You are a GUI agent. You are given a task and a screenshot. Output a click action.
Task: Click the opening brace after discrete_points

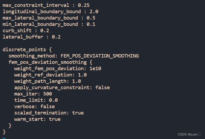[50, 50]
